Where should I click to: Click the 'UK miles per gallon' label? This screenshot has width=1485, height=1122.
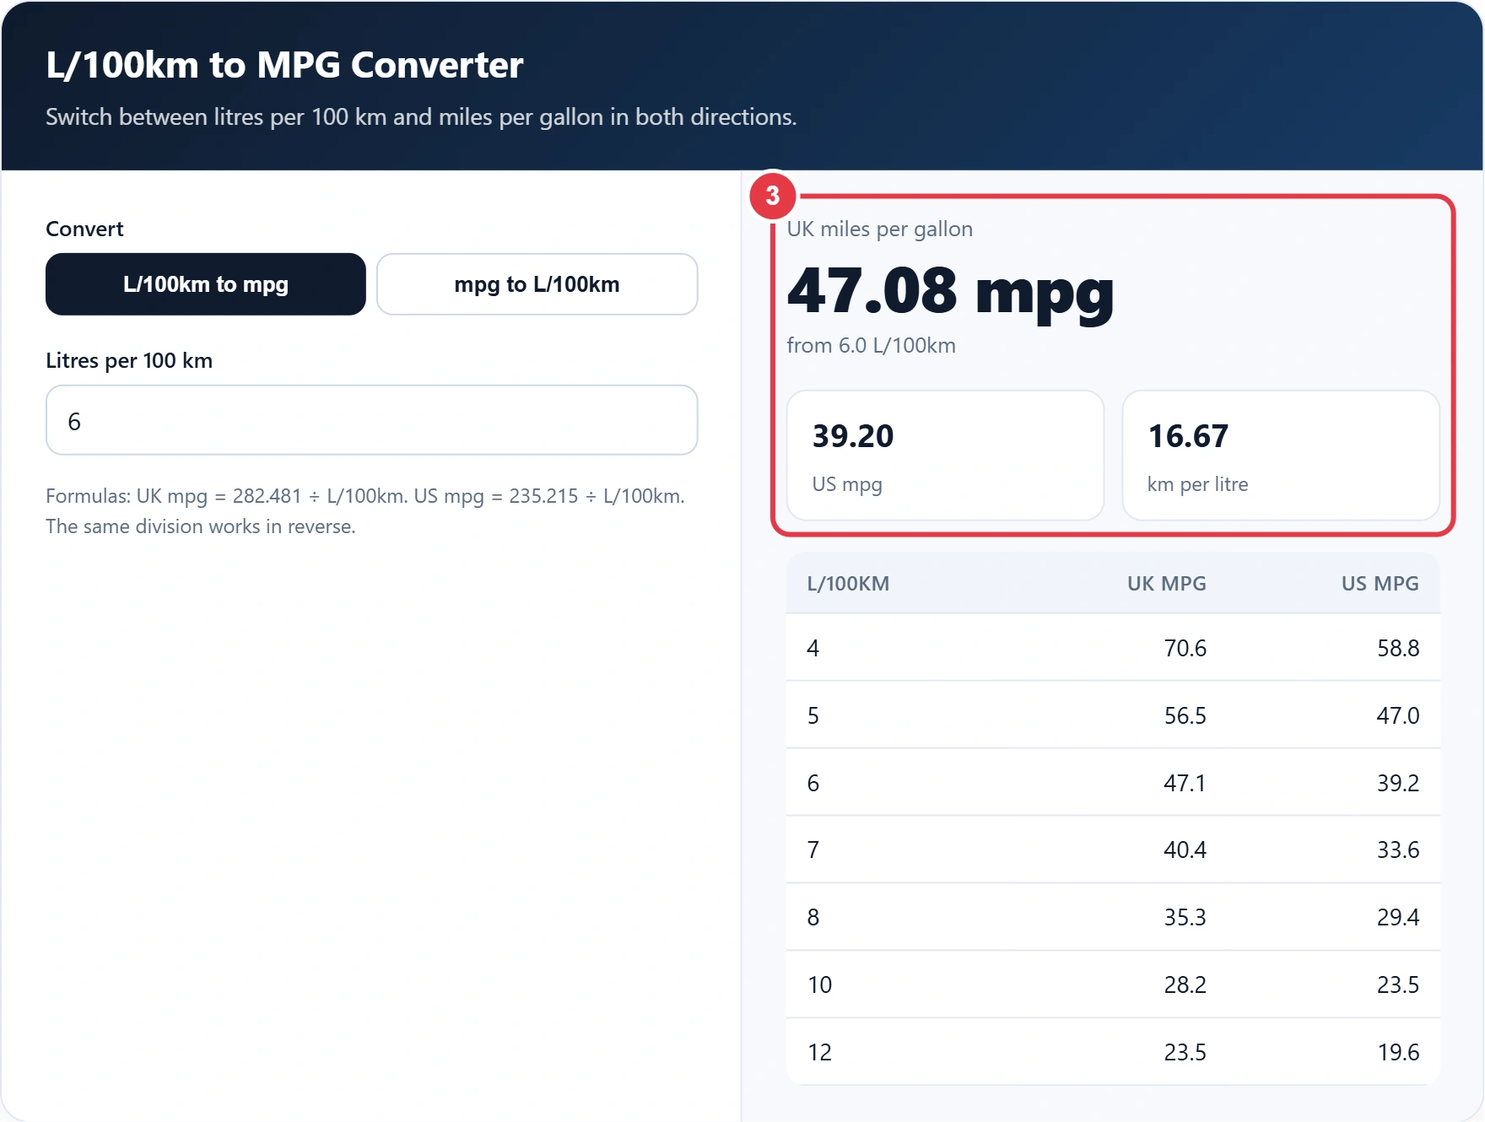(x=879, y=229)
